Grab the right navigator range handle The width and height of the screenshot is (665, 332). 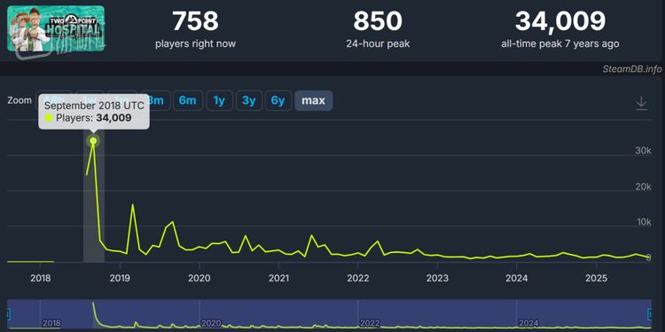click(651, 314)
